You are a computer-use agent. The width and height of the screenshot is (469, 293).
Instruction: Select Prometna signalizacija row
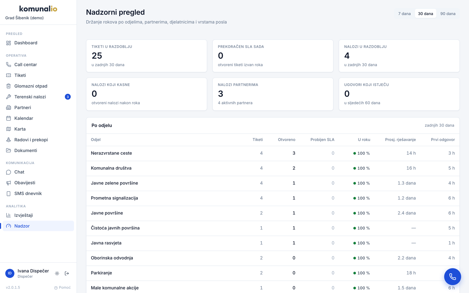coord(273,198)
